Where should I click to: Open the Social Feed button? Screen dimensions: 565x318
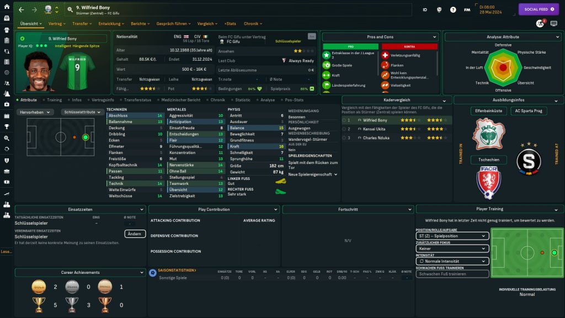538,9
